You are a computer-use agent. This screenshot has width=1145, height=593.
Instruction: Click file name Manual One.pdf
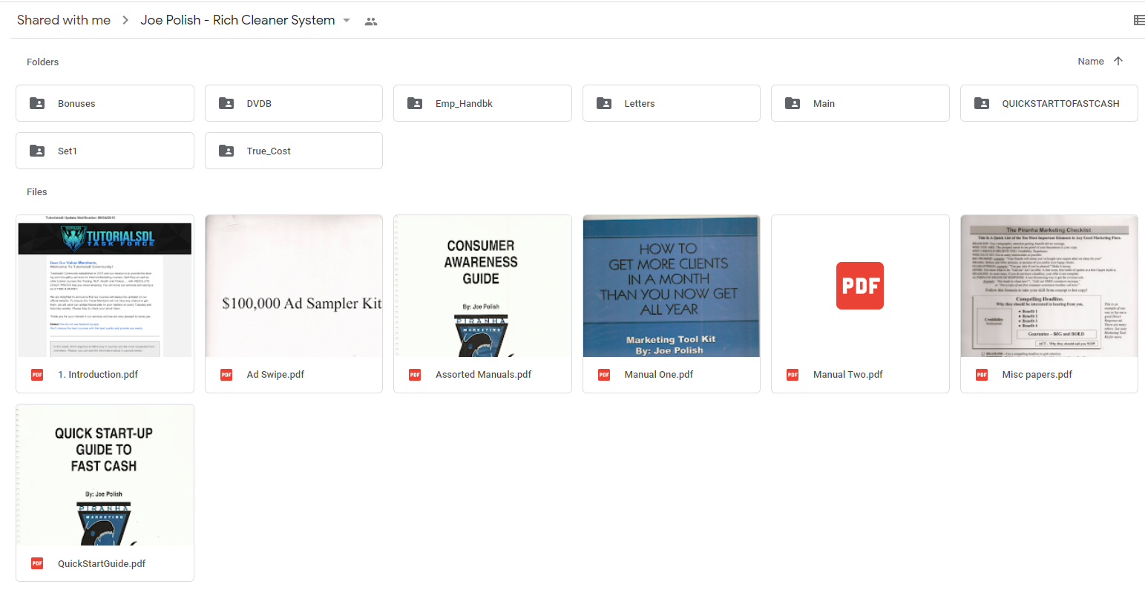point(659,375)
